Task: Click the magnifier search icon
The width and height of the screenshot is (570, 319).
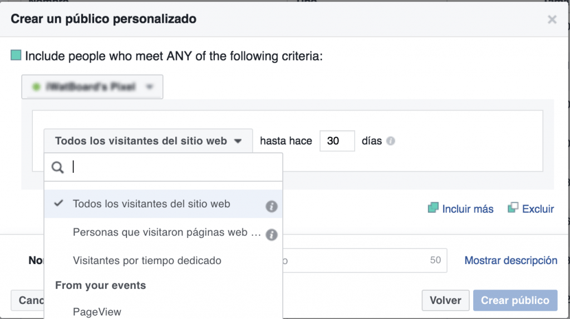Action: click(x=57, y=167)
